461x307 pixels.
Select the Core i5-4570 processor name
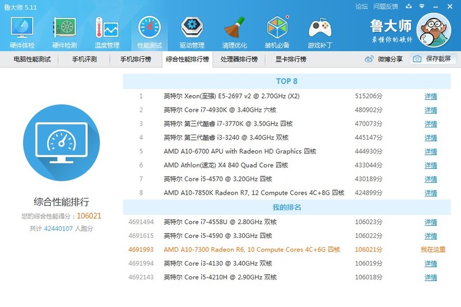218,179
